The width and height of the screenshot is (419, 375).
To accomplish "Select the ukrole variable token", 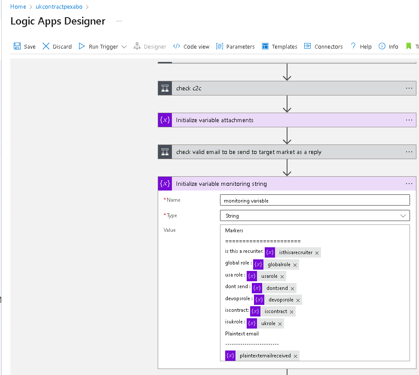I will click(x=265, y=323).
